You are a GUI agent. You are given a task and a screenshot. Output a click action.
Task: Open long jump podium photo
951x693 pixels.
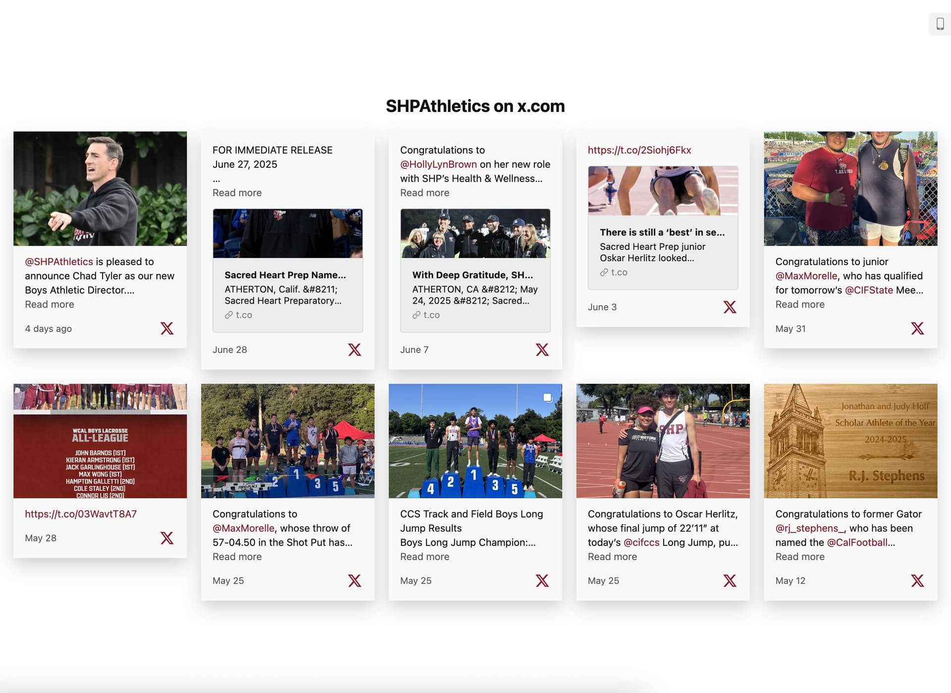click(x=475, y=441)
